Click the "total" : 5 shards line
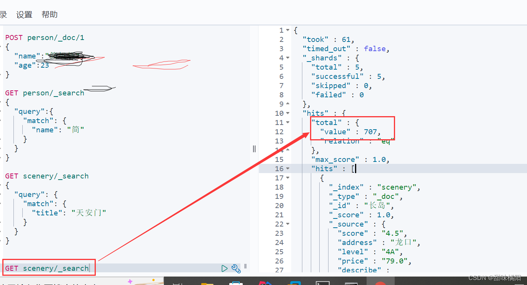The height and width of the screenshot is (285, 527). tap(337, 67)
